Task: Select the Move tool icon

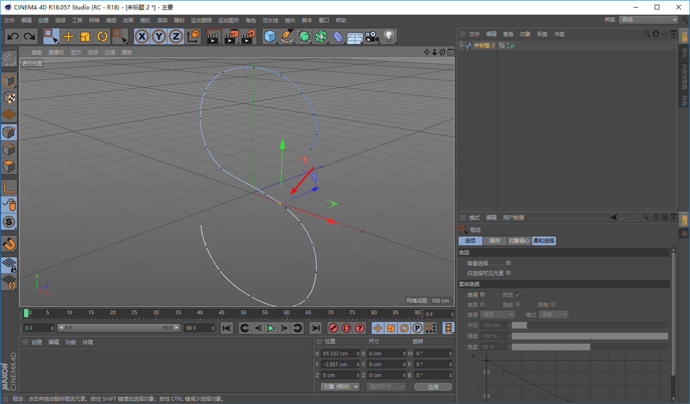Action: [68, 36]
